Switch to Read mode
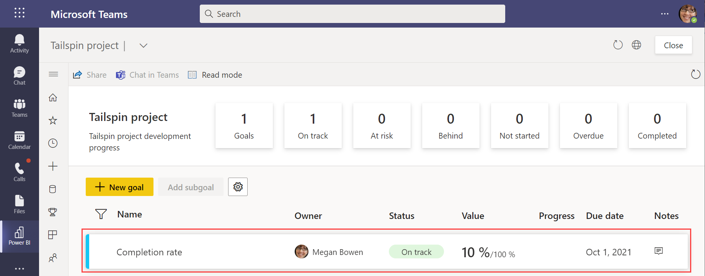This screenshot has height=276, width=705. coord(215,75)
